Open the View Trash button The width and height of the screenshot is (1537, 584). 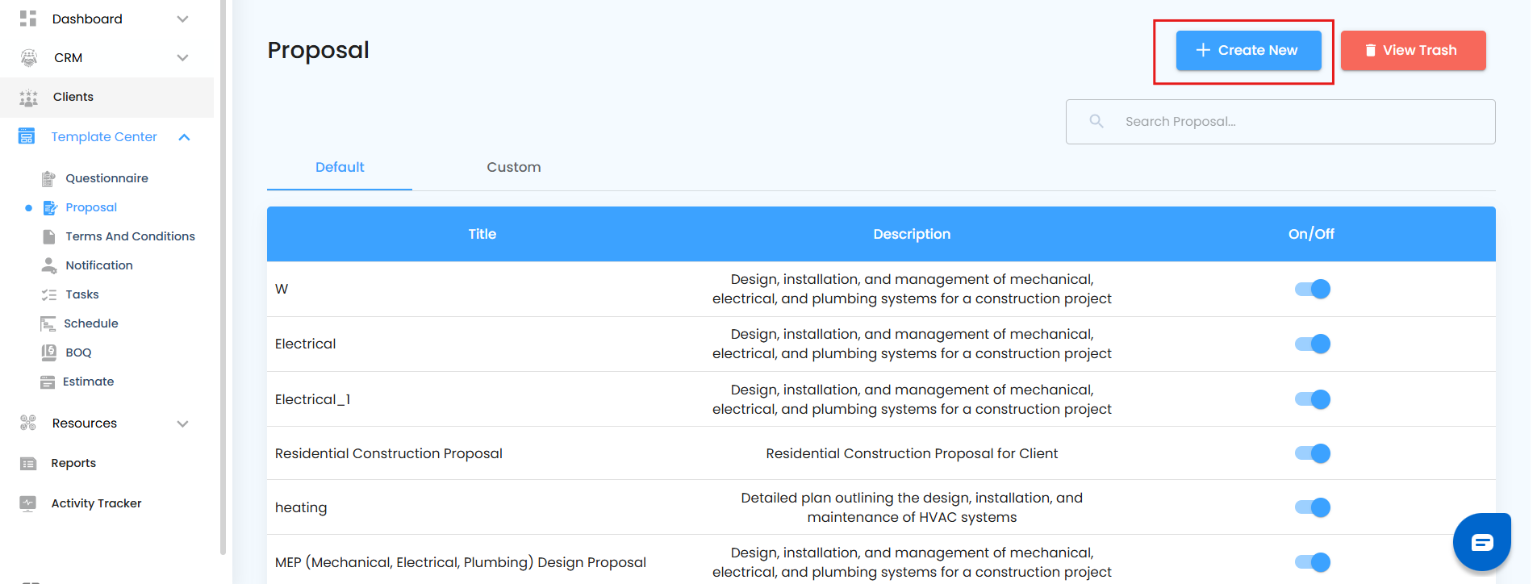1413,50
